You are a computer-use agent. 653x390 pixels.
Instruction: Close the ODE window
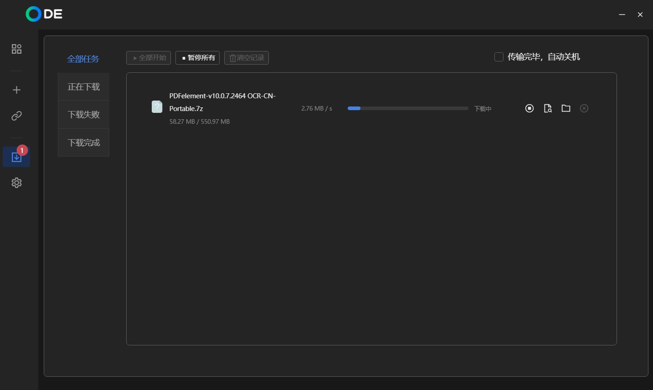coord(640,15)
